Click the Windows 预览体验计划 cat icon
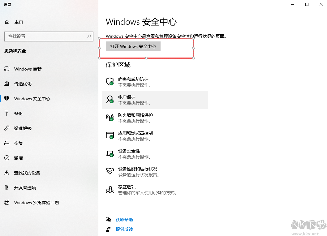Image resolution: width=327 pixels, height=236 pixels. 7,202
